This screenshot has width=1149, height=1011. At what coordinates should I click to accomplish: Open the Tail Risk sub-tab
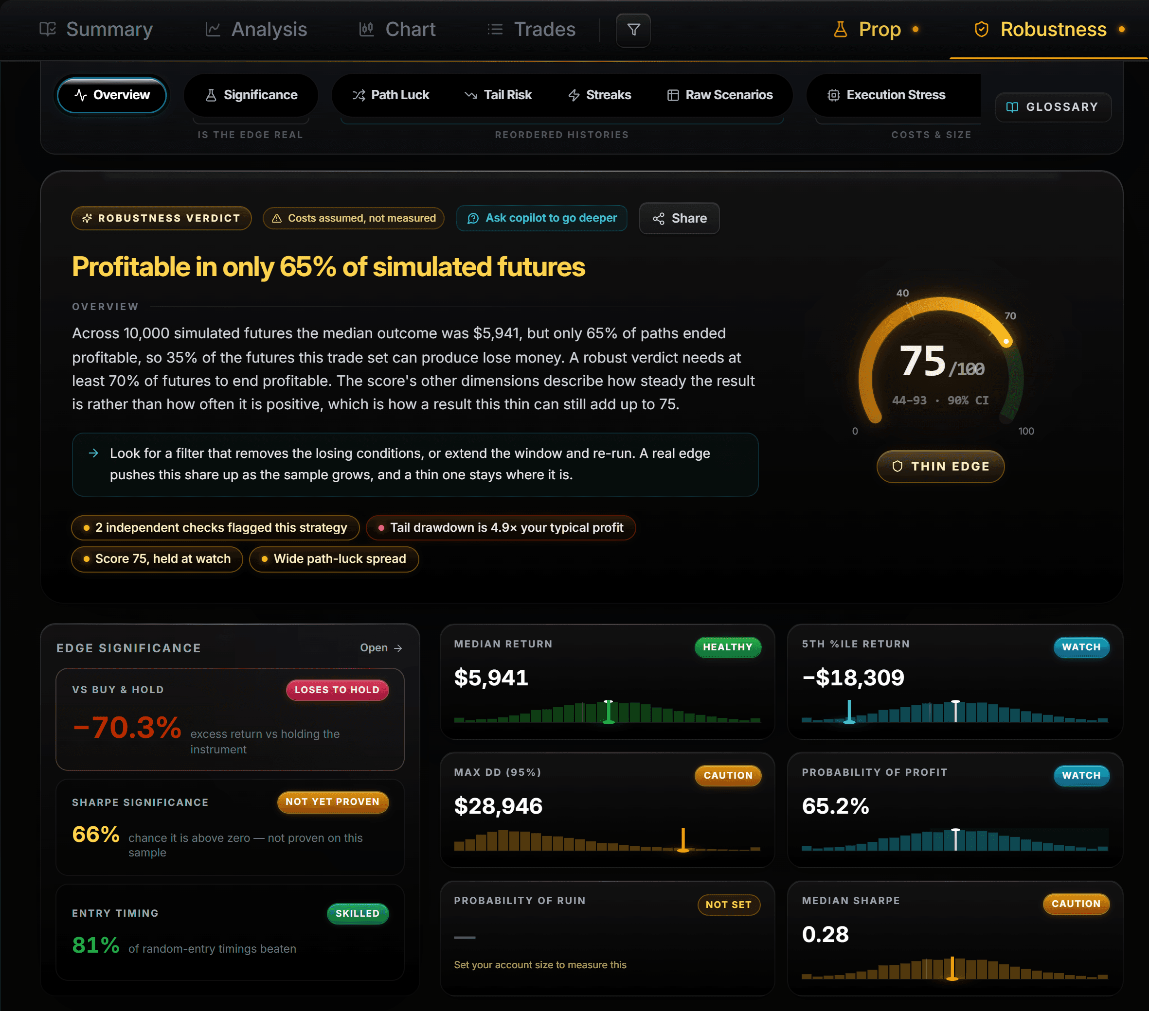point(498,95)
